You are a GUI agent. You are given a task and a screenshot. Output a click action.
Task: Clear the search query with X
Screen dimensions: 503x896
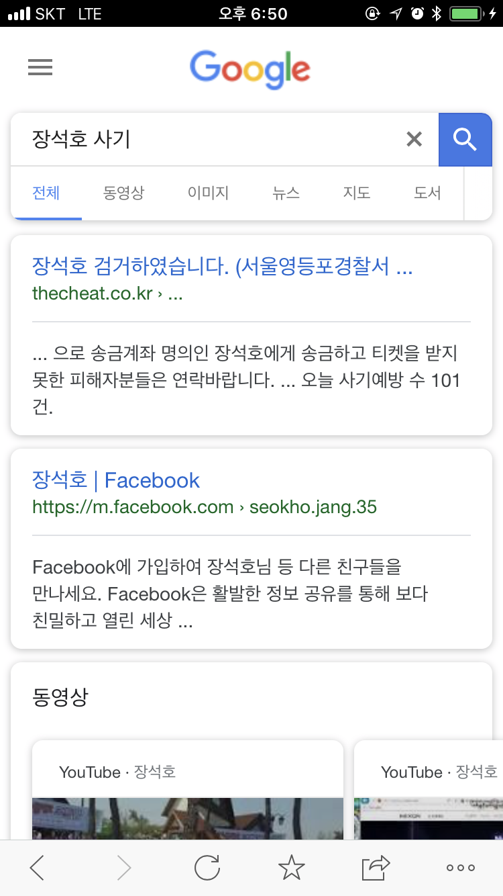coord(414,139)
